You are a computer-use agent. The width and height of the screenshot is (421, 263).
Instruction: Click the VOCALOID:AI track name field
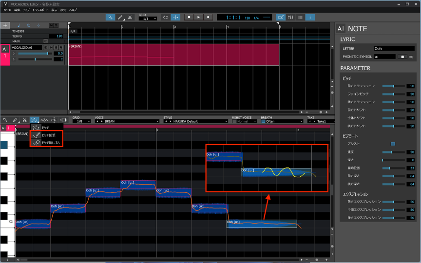(x=26, y=48)
